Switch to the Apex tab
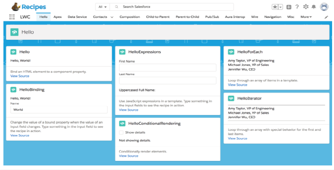Image resolution: width=334 pixels, height=170 pixels. point(57,17)
